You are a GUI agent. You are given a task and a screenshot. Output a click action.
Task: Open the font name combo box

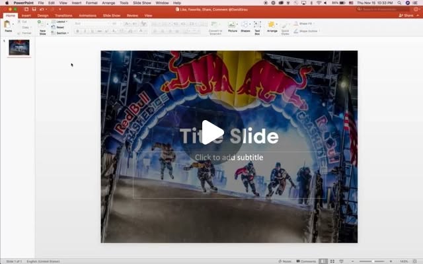point(91,24)
